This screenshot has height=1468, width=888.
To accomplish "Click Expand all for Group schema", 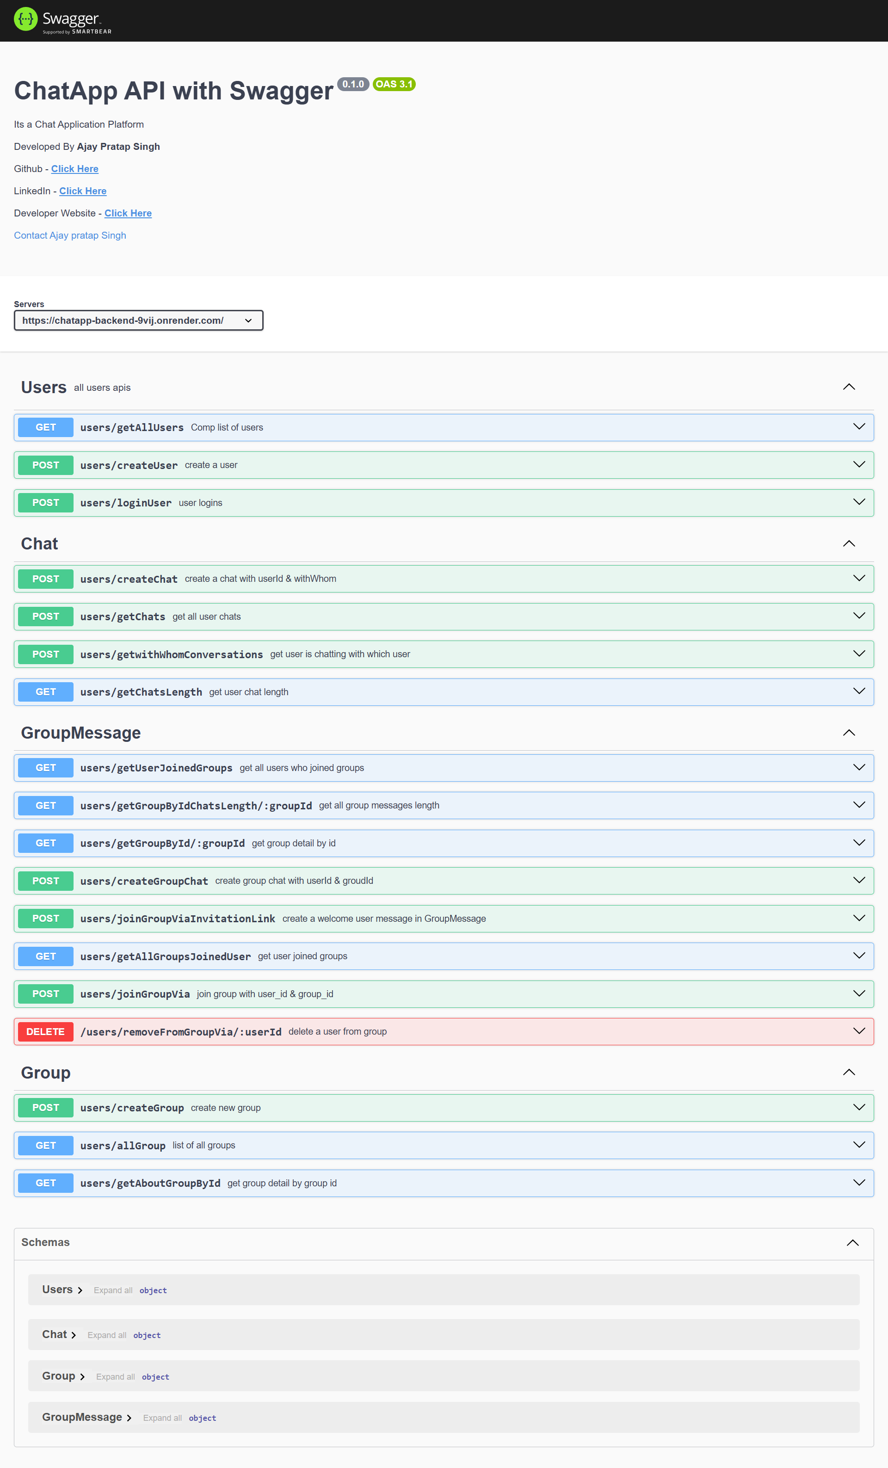I will [x=116, y=1377].
